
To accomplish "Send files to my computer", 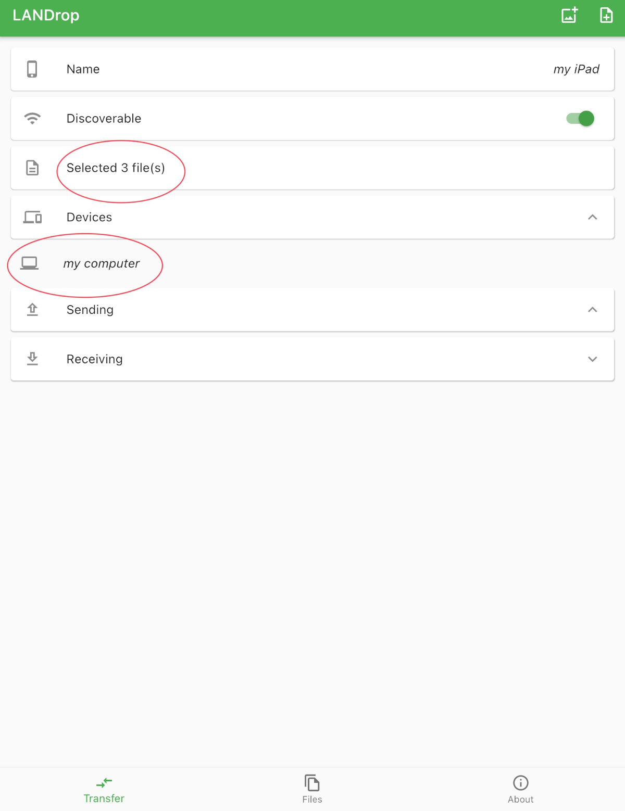I will point(102,263).
